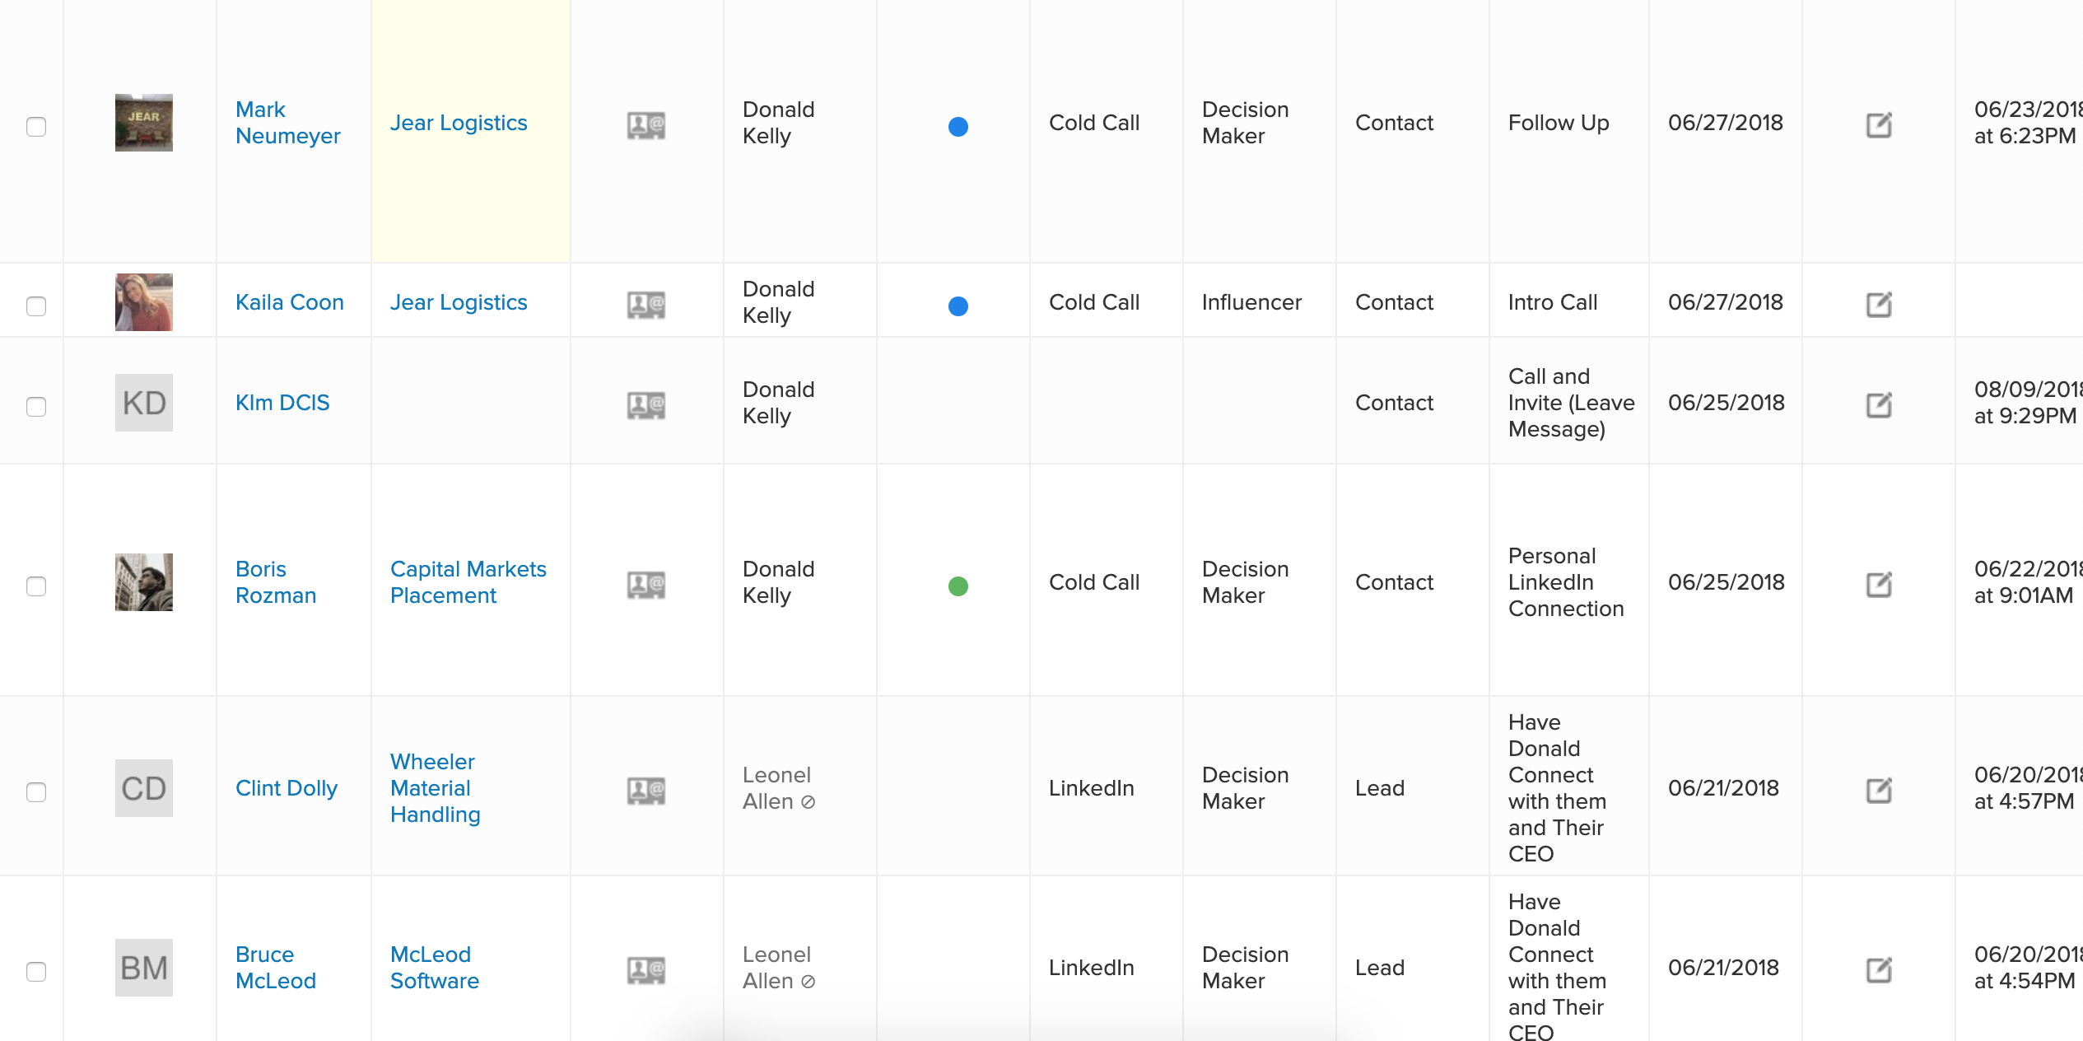Click LinkedIn source in Clint Dolly row

point(1092,788)
